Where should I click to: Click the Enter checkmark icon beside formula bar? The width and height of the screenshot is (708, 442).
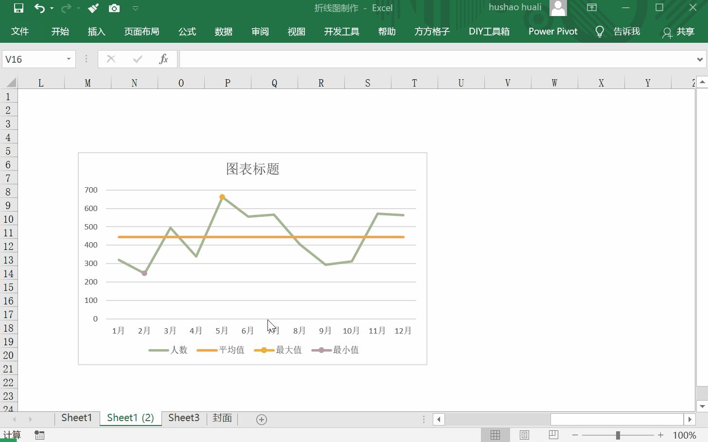(138, 58)
